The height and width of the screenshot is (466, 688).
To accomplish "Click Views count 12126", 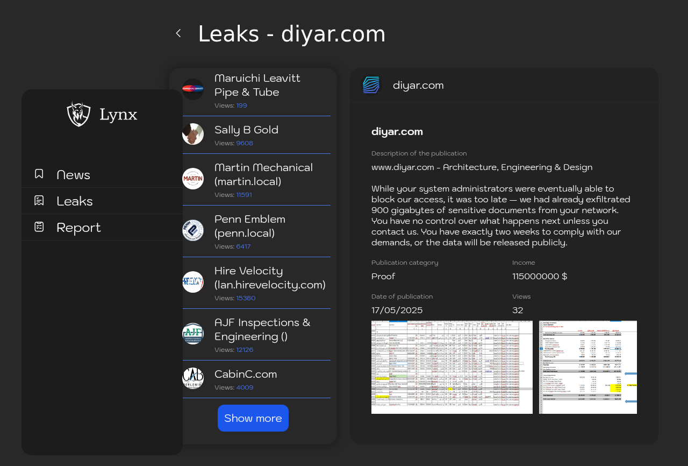I will click(245, 350).
